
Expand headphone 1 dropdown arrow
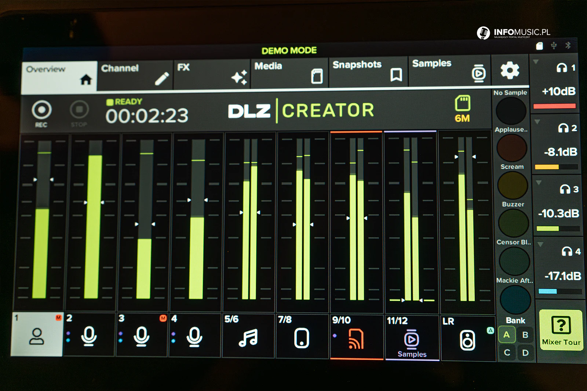point(536,62)
